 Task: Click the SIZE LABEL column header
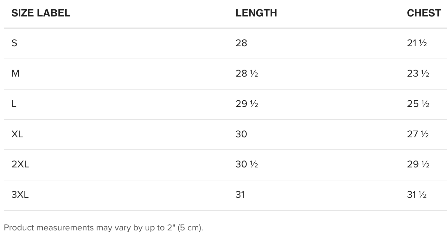pyautogui.click(x=41, y=13)
